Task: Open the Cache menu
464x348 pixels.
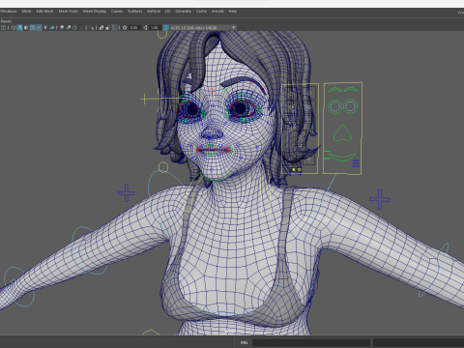Action: point(201,12)
